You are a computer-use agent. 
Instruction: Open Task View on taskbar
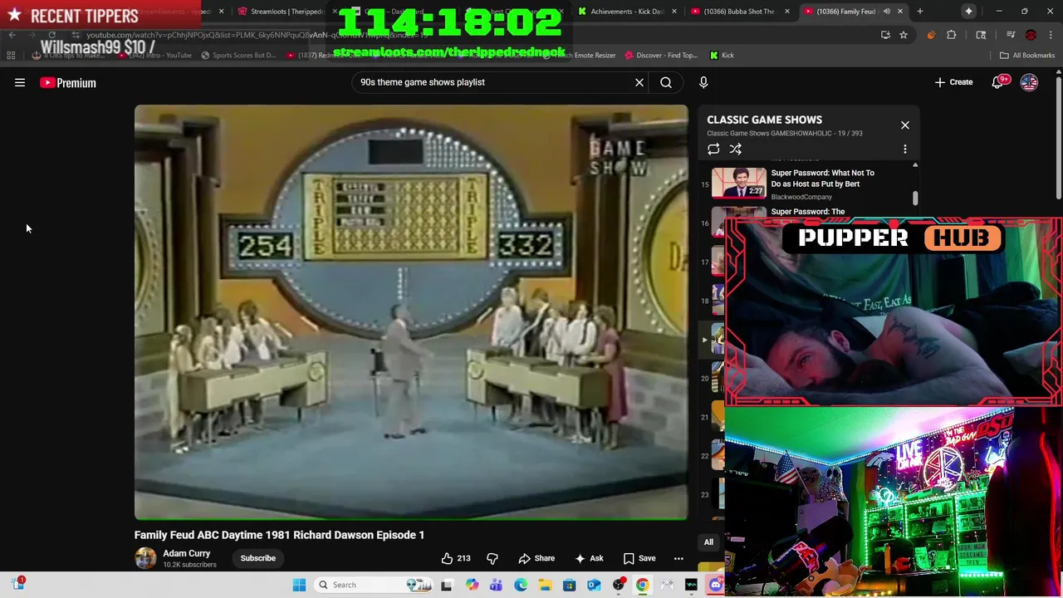[446, 585]
